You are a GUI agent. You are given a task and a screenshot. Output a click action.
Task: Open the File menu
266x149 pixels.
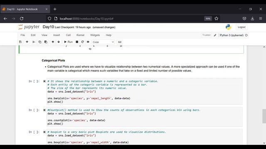23,35
